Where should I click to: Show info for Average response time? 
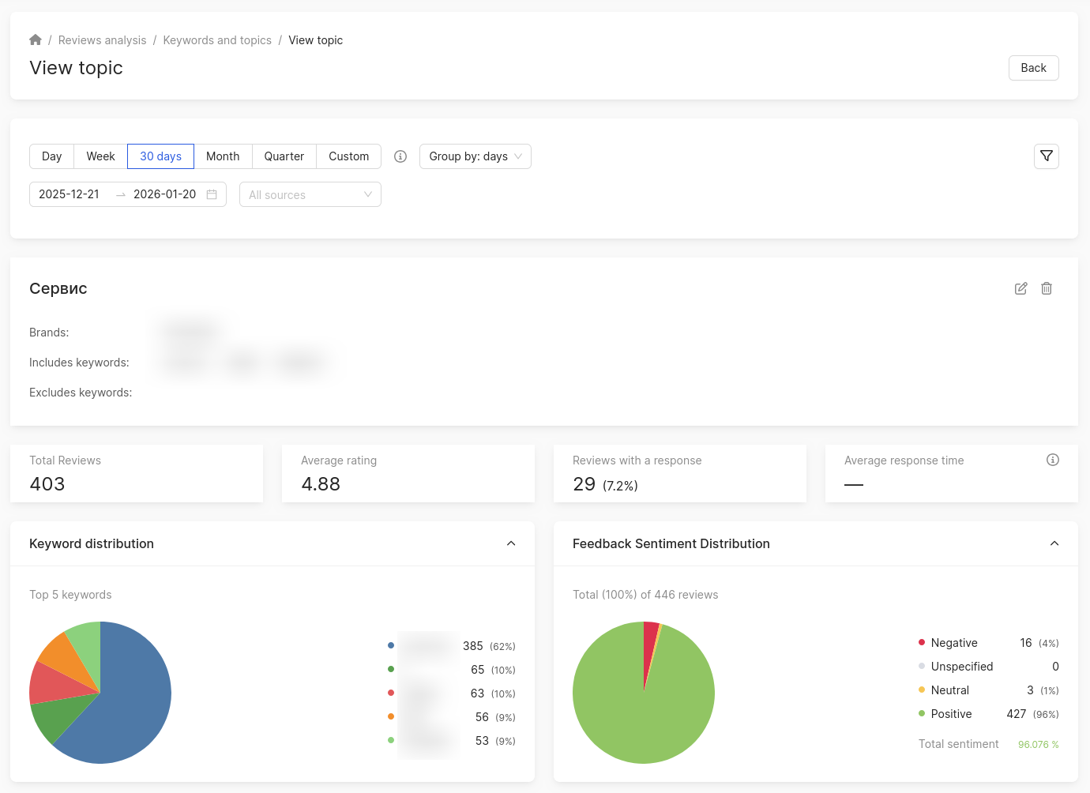point(1052,460)
